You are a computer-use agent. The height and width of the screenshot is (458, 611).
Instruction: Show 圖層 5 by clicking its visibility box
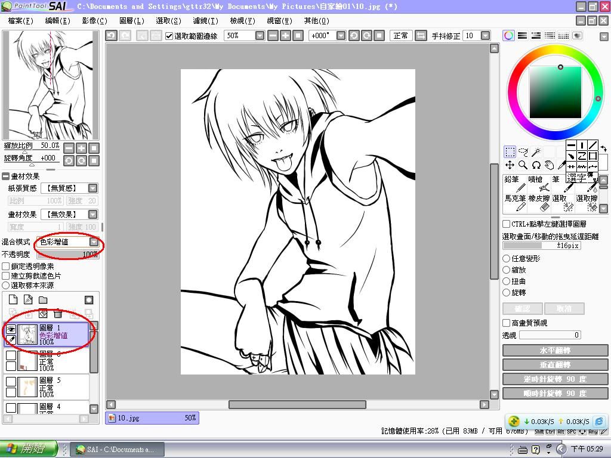11,381
